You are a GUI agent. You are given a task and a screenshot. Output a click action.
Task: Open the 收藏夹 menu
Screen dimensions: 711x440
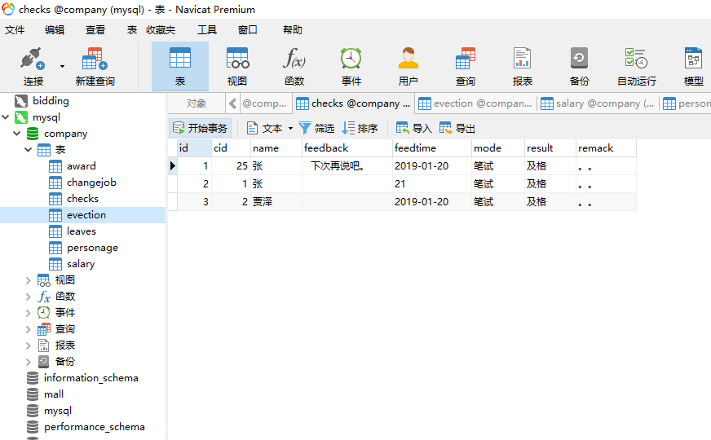click(x=161, y=30)
